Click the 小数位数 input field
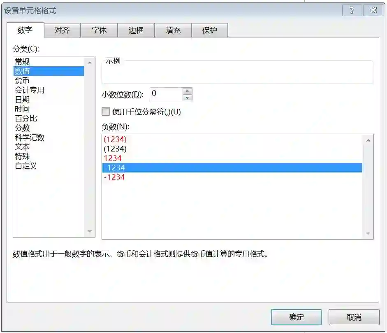Image resolution: width=387 pixels, height=333 pixels. [166, 94]
